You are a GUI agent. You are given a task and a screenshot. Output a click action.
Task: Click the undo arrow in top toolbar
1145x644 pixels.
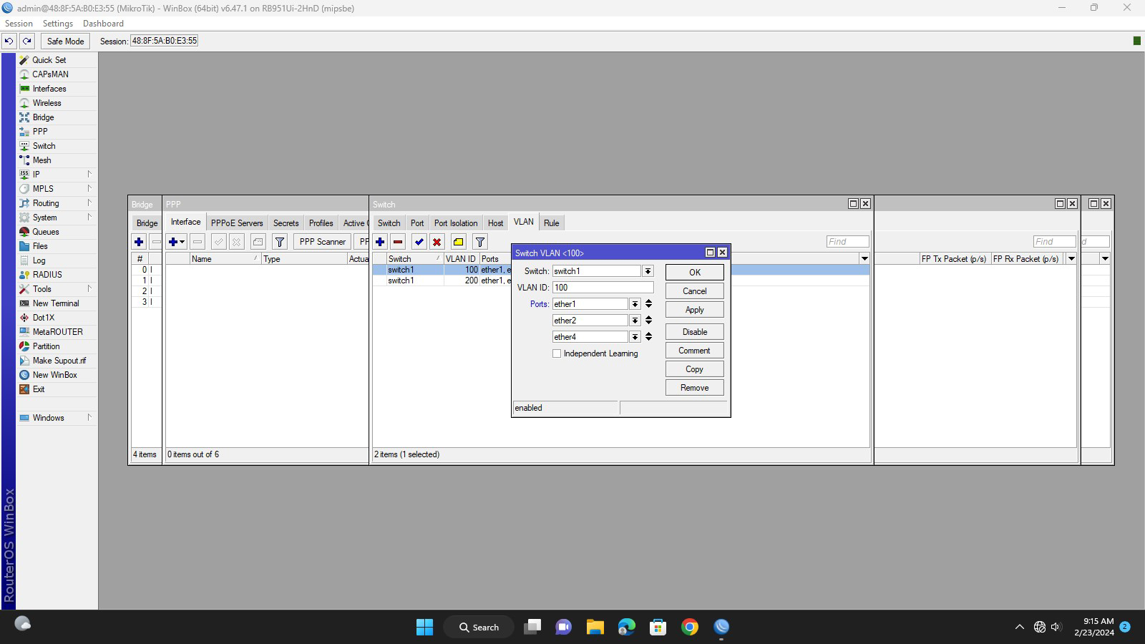(9, 41)
